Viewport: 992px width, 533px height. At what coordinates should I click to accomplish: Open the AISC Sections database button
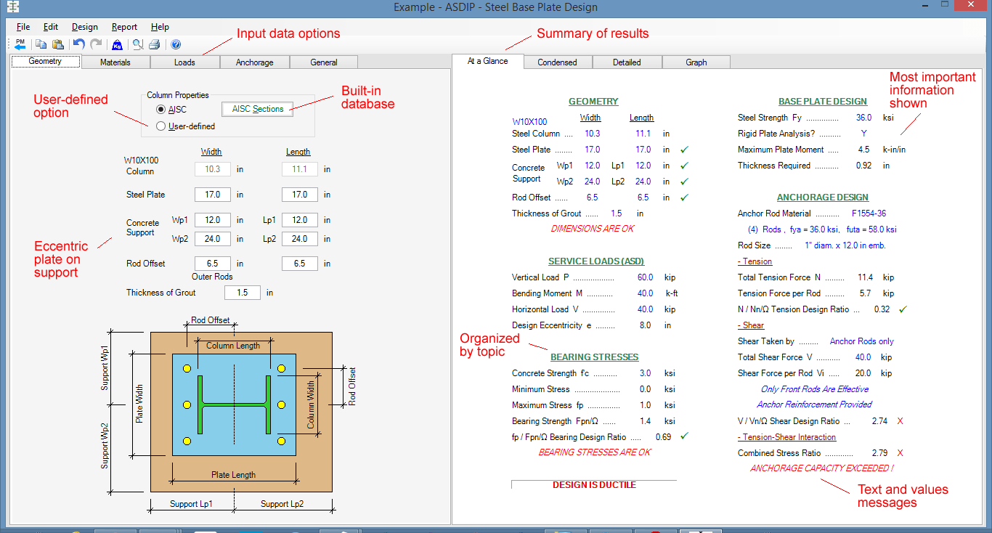click(x=258, y=108)
